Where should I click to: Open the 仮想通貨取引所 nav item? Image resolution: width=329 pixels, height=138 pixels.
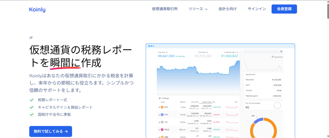165,9
